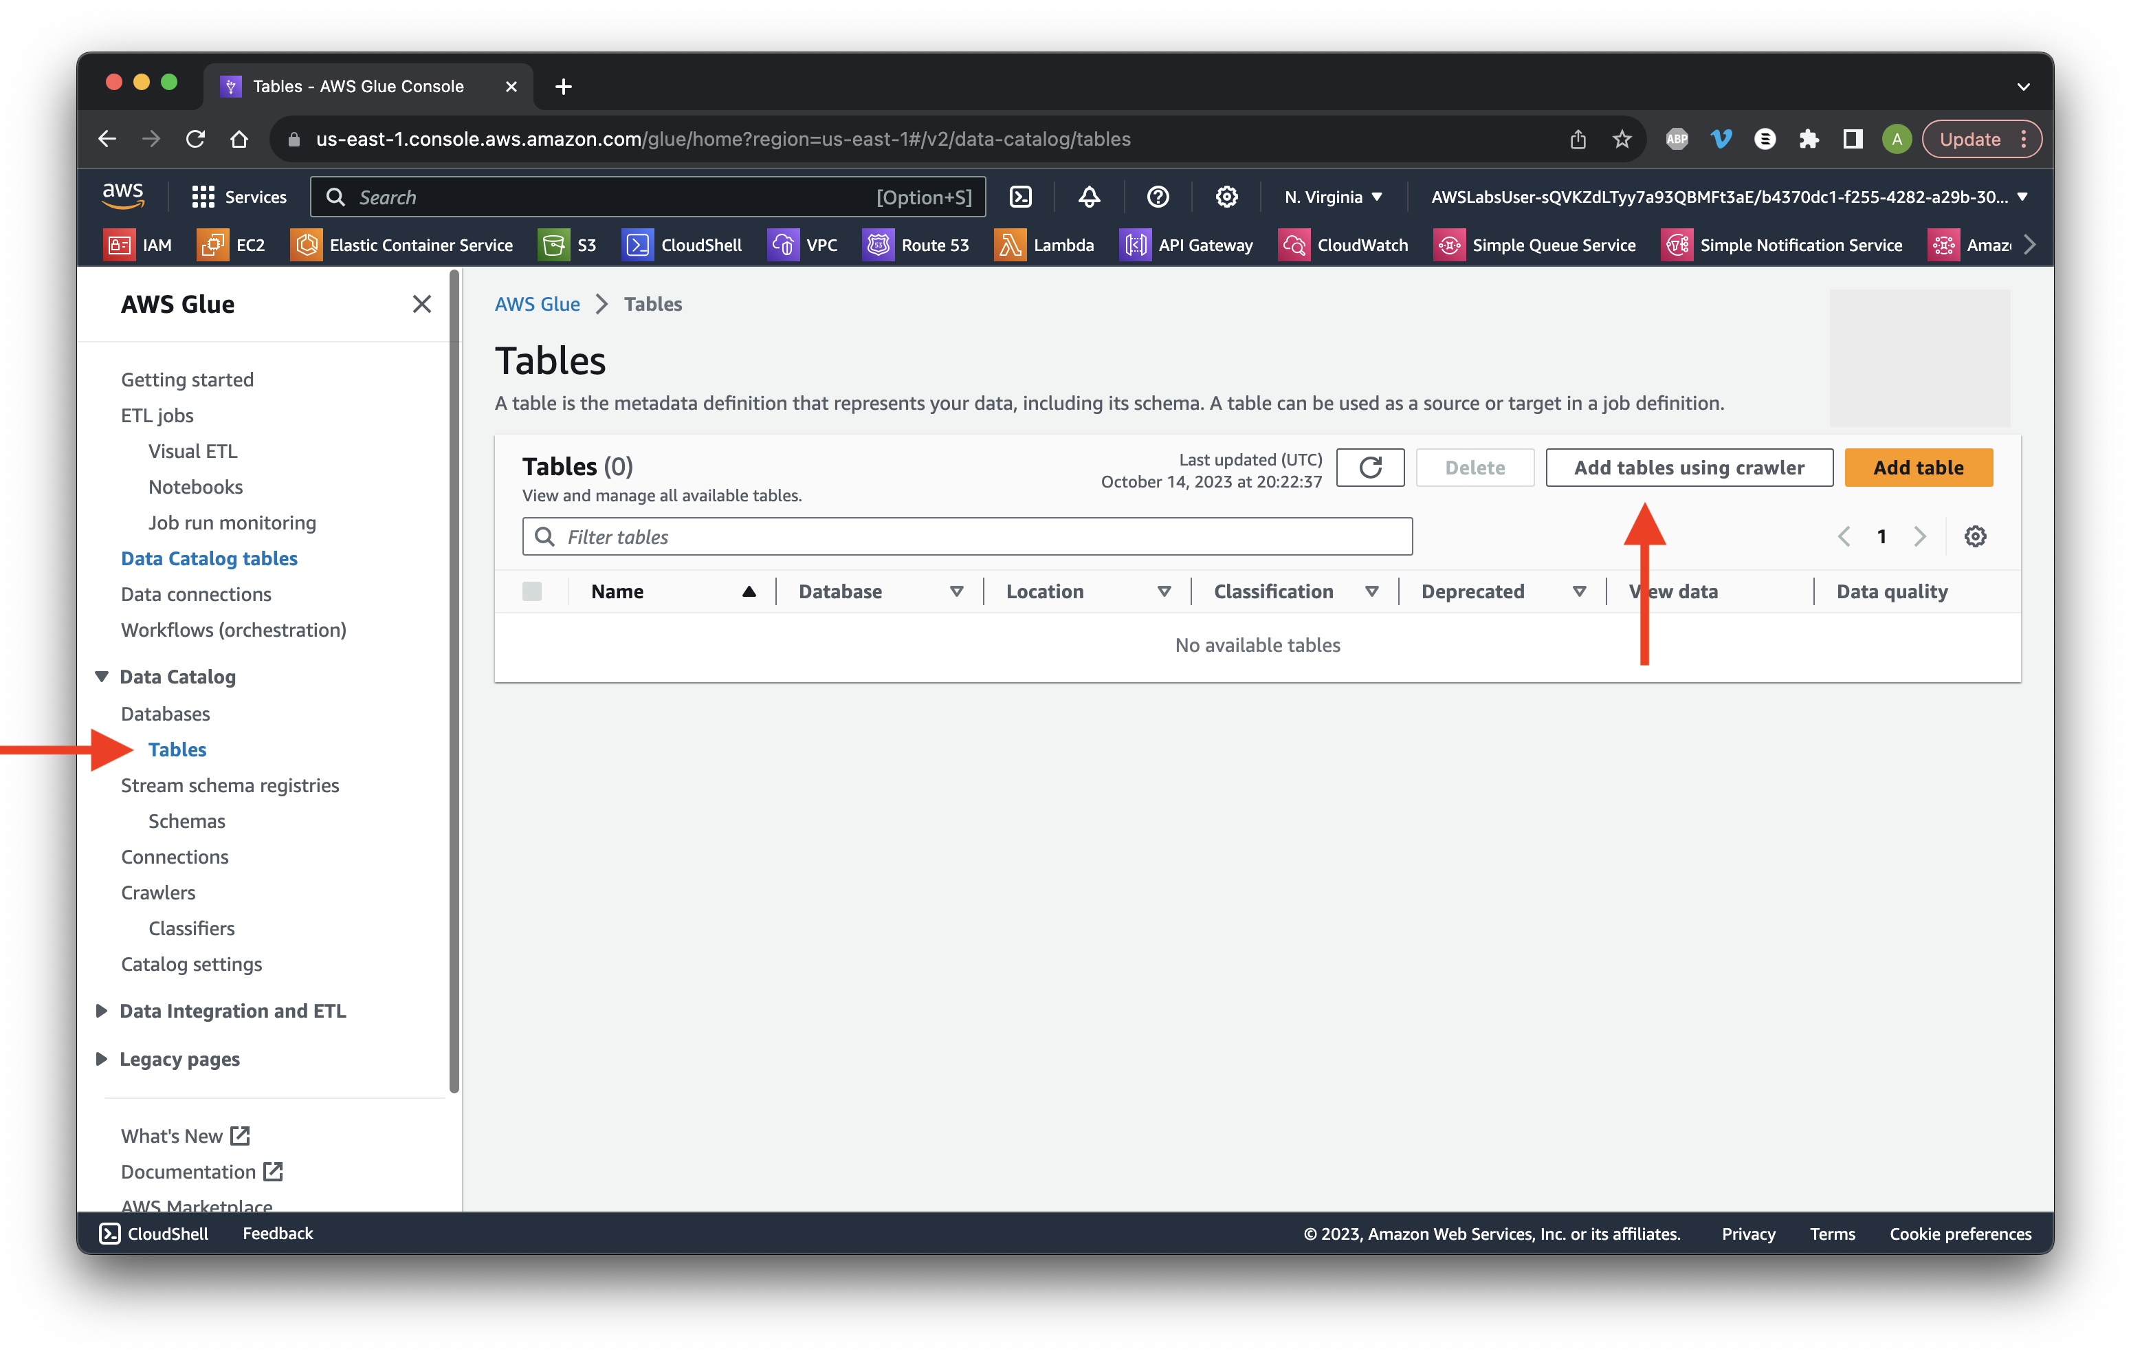The height and width of the screenshot is (1356, 2131).
Task: Open Route 53 shortcut
Action: pyautogui.click(x=916, y=245)
